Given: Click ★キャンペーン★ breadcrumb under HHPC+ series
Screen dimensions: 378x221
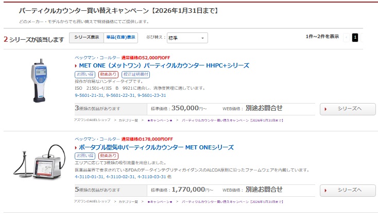Looking at the screenshot, I should (160, 120).
